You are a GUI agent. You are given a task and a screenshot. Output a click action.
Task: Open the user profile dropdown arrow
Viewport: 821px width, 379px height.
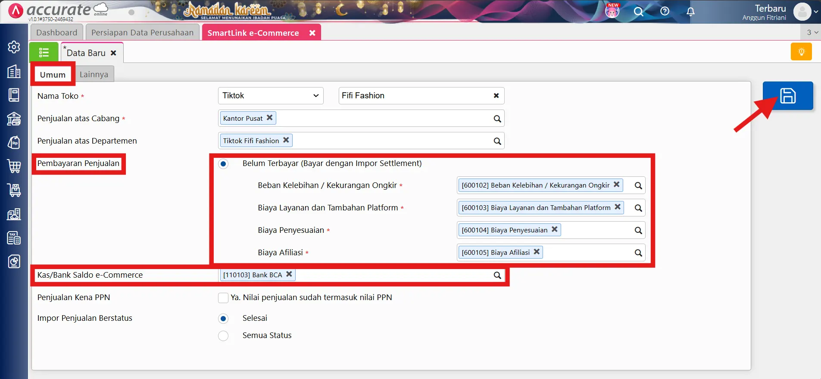[815, 12]
